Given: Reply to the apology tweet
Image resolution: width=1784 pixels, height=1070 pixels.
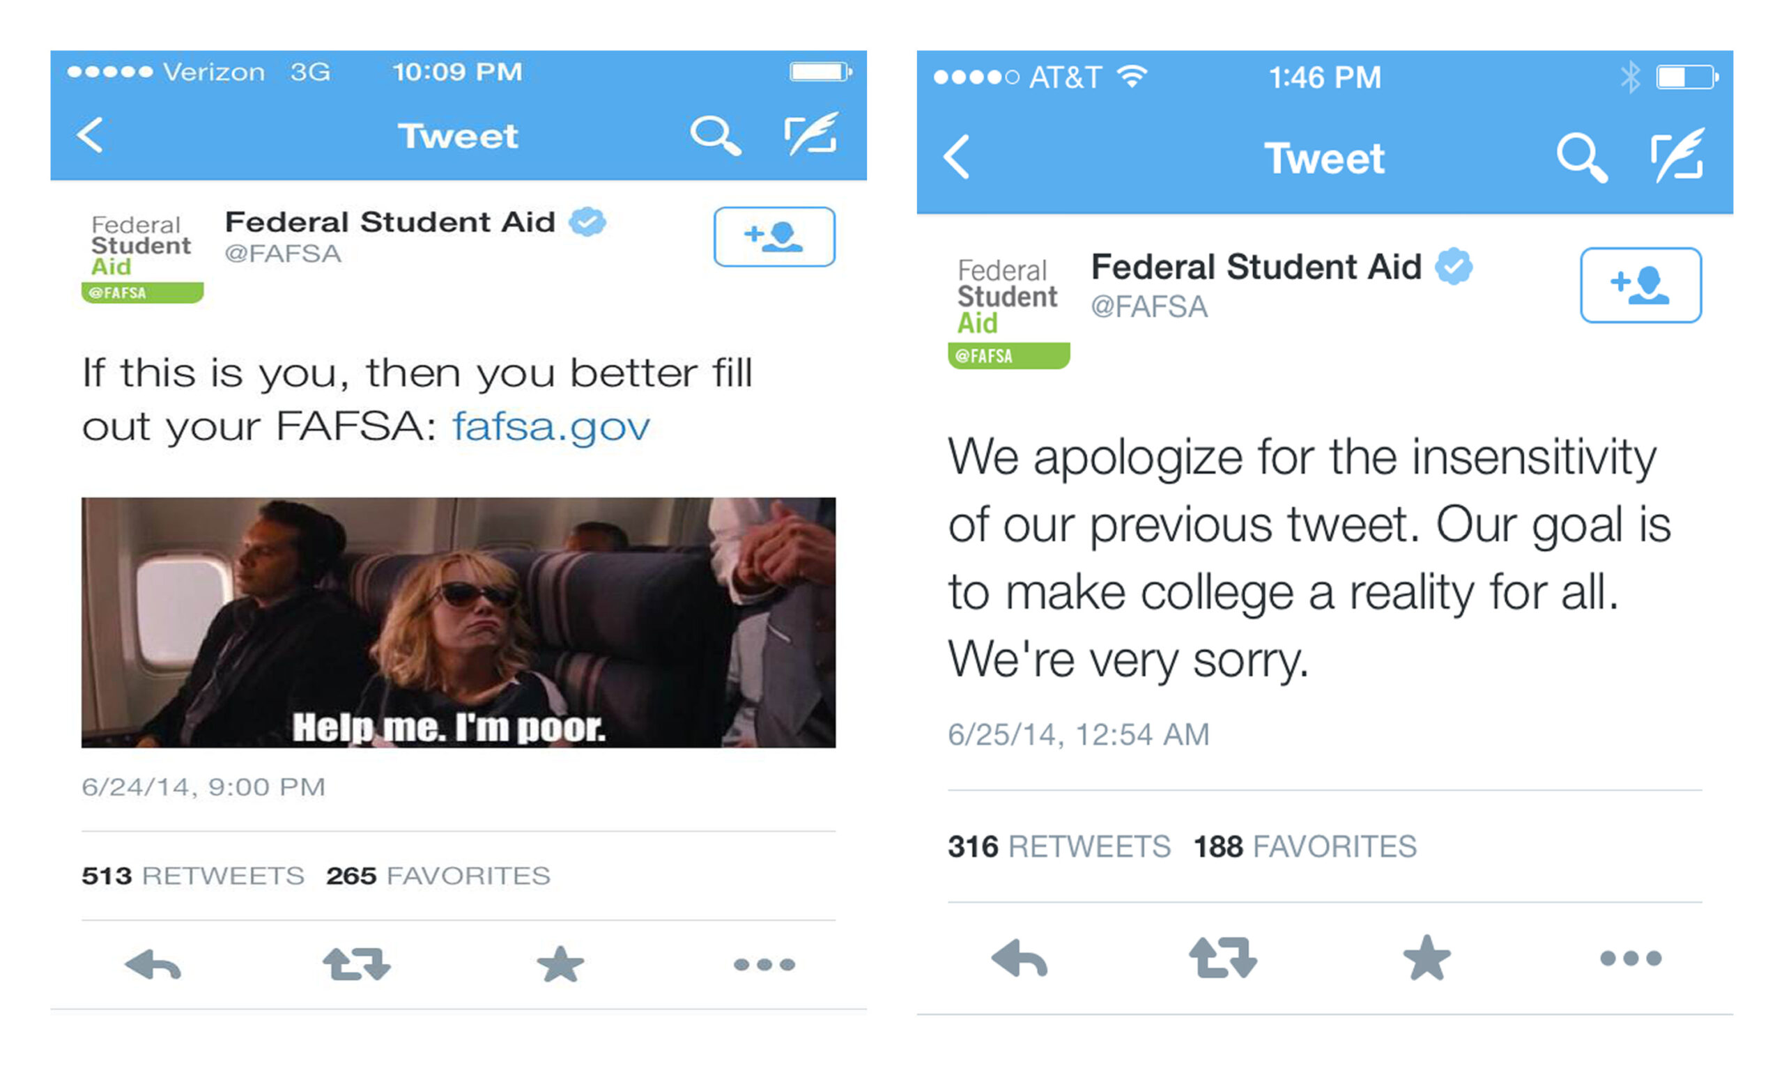Looking at the screenshot, I should click(1019, 959).
